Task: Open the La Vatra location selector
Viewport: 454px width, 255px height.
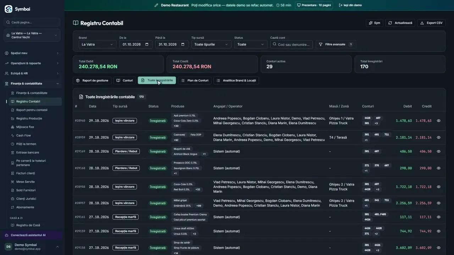Action: tap(32, 35)
